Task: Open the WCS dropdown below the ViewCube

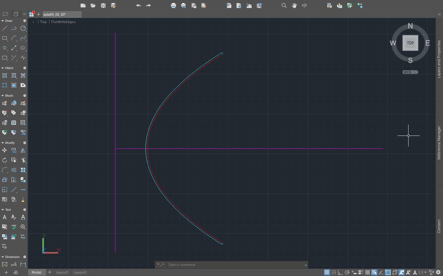Action: click(x=410, y=72)
